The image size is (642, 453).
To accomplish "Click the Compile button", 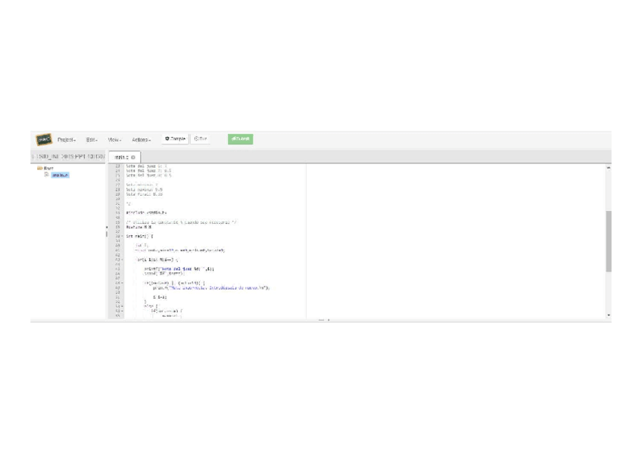I will (x=175, y=139).
